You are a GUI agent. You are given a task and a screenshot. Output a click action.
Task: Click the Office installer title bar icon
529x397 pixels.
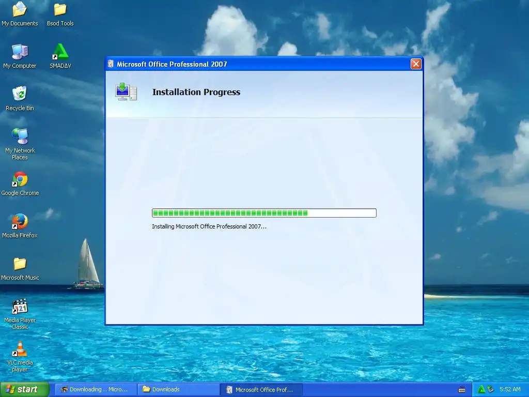point(111,64)
